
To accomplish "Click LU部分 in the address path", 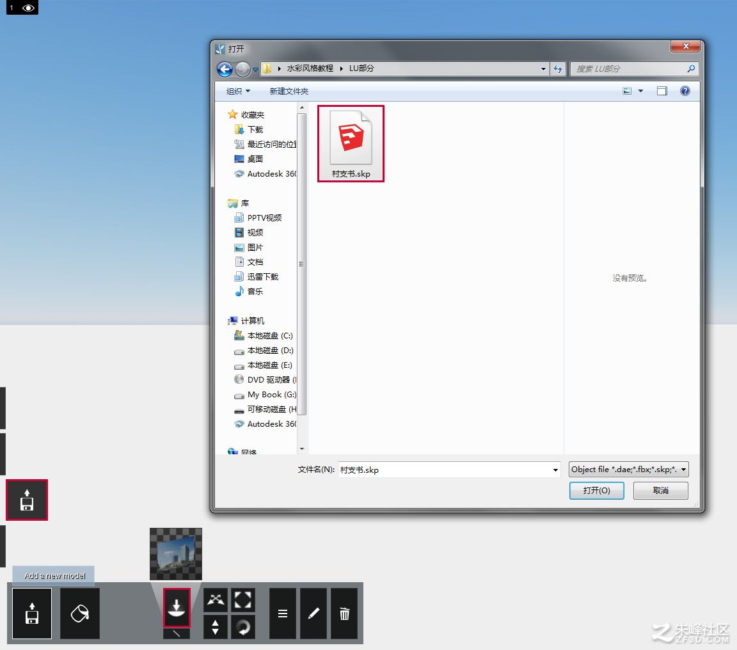I will coord(361,68).
